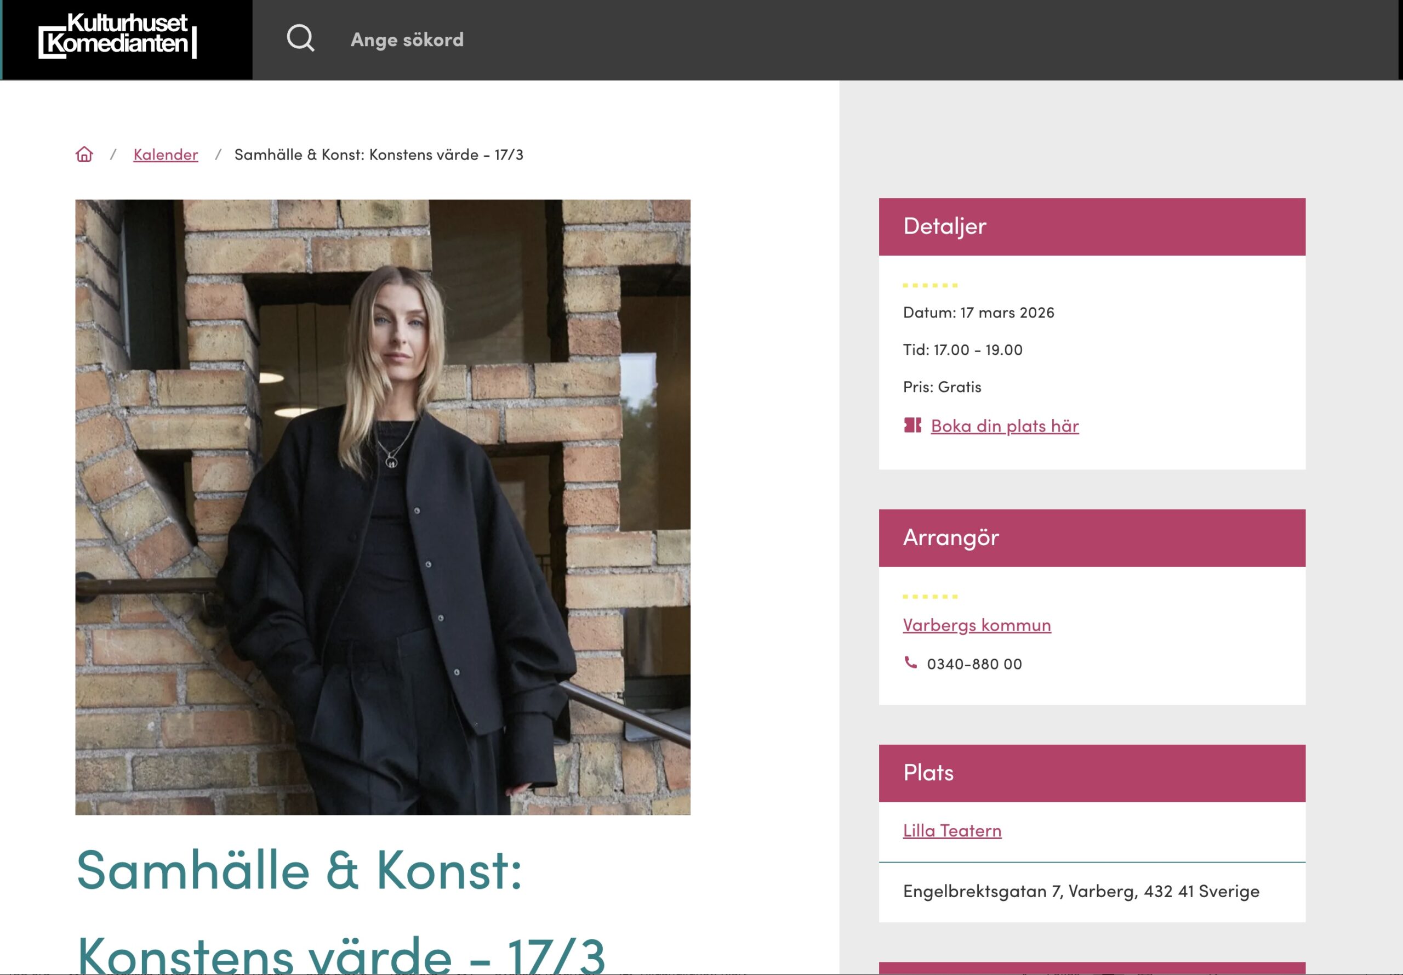Viewport: 1403px width, 975px height.
Task: Click the Datum 17 mars 2026 text
Action: click(x=979, y=313)
